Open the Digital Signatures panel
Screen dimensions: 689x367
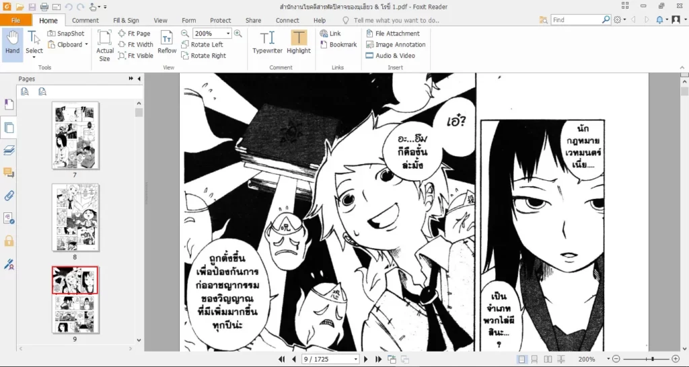[x=9, y=264]
